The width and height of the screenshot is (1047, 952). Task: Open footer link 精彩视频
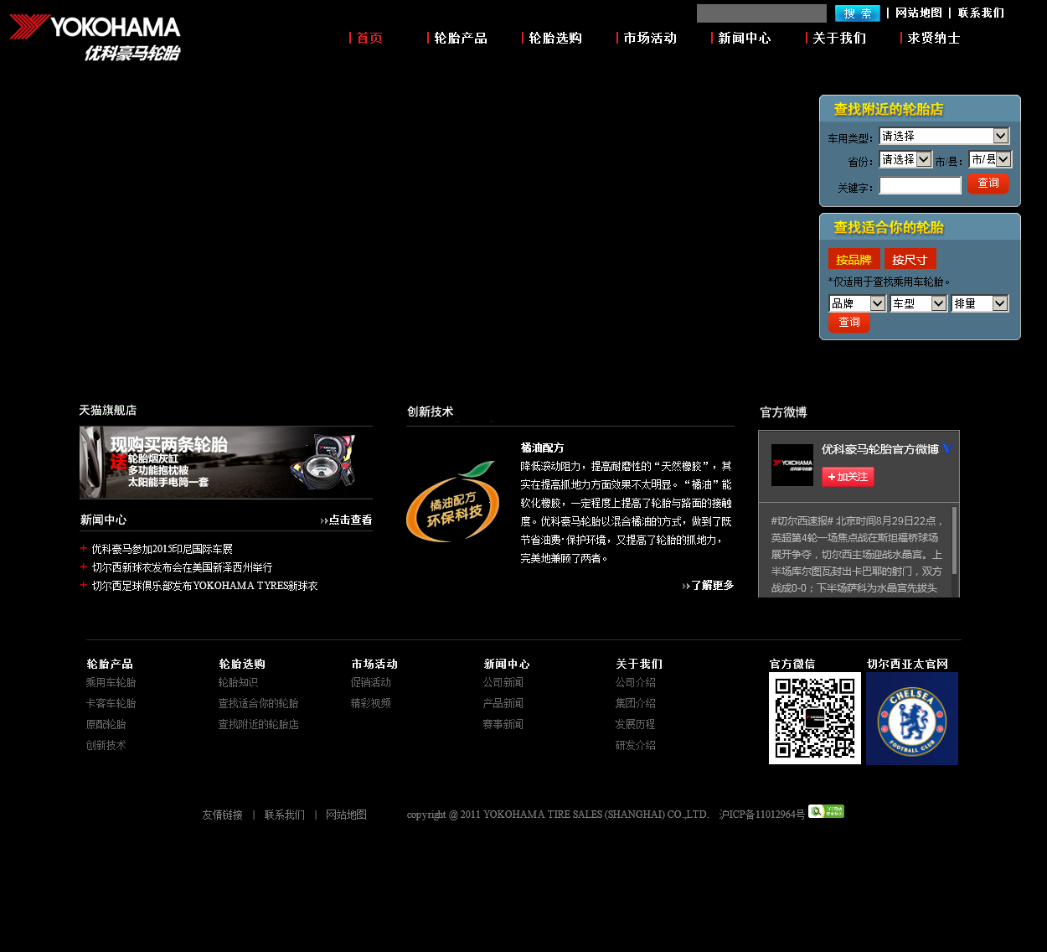(x=370, y=703)
